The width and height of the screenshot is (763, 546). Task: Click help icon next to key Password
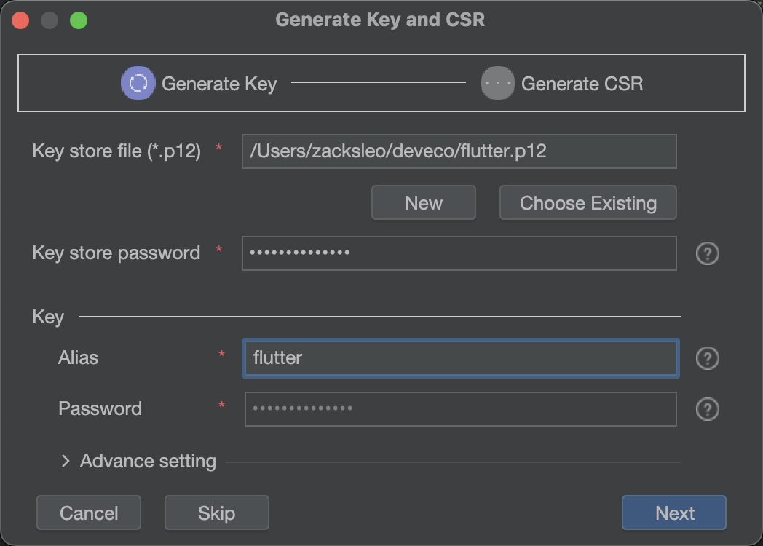pos(708,409)
